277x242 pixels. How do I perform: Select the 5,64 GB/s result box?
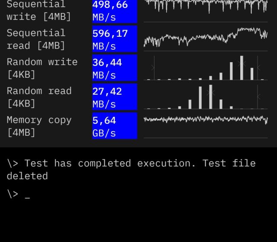pyautogui.click(x=114, y=126)
